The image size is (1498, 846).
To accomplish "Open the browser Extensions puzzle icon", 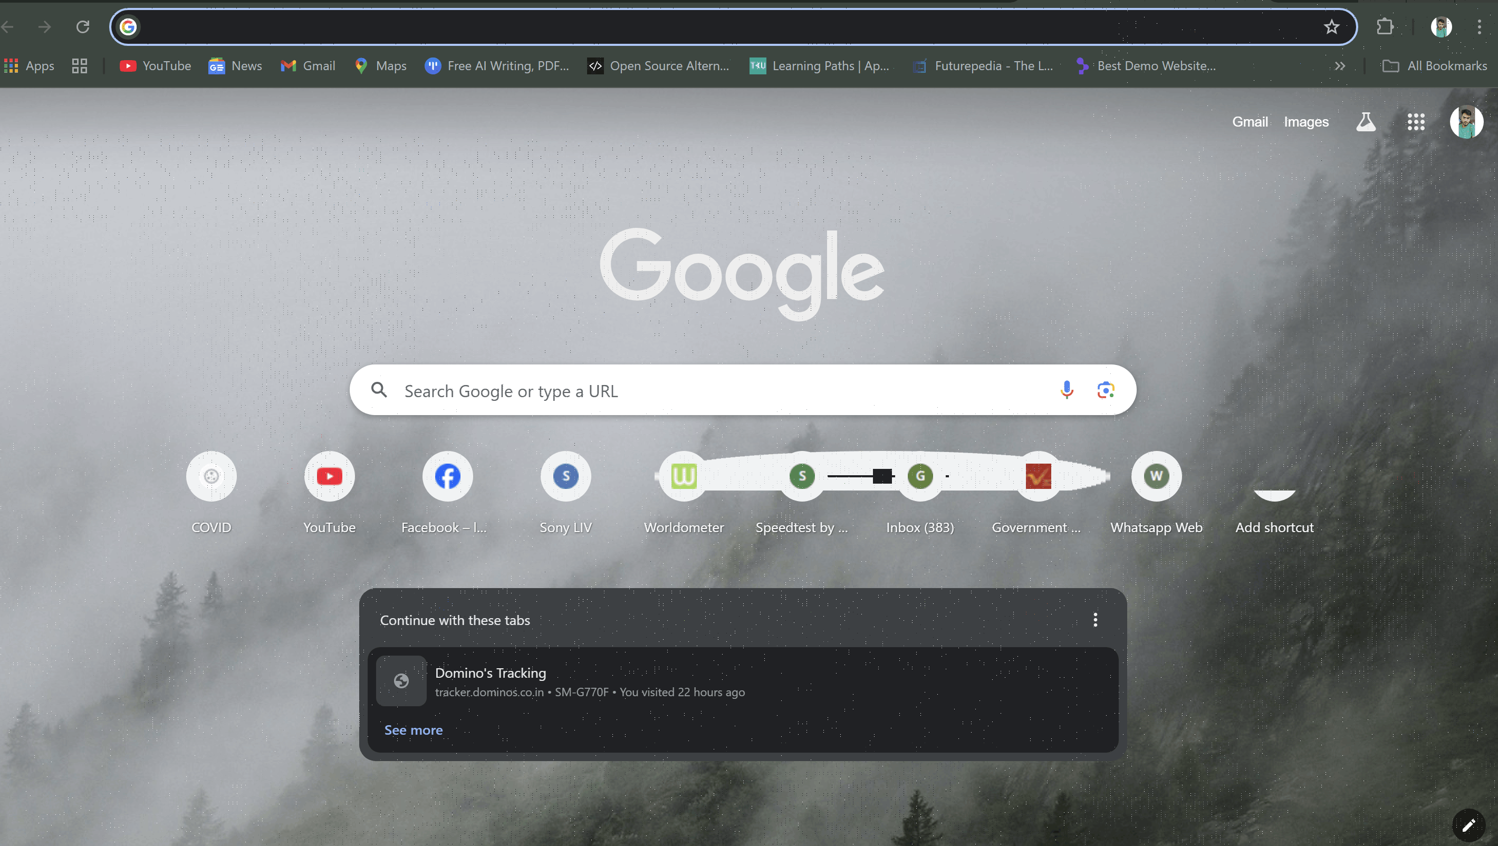I will point(1385,27).
